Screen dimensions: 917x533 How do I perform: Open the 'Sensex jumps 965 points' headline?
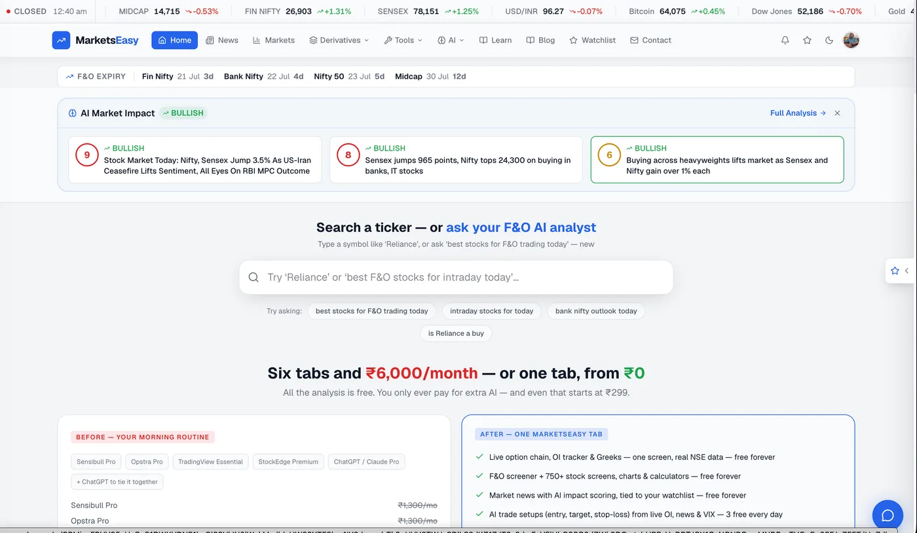coord(468,166)
